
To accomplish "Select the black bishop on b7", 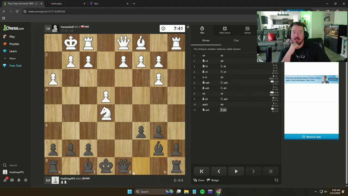I will [x=159, y=148].
